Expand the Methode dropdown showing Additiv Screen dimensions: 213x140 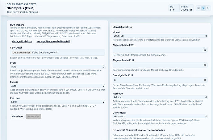tap(160, 97)
